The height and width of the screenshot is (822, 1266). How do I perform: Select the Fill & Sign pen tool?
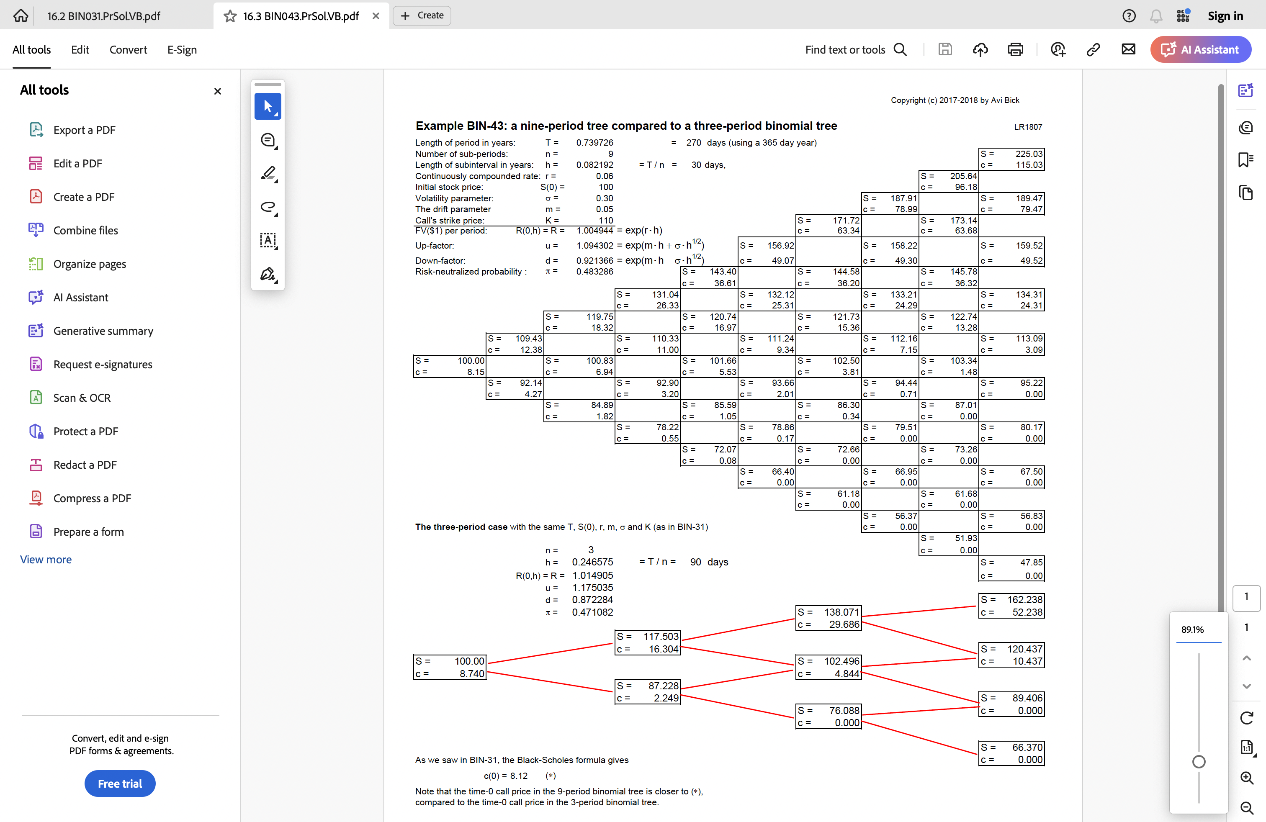point(268,275)
